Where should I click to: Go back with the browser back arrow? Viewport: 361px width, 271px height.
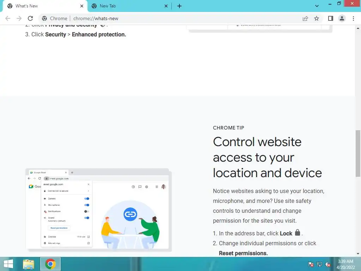(8, 18)
